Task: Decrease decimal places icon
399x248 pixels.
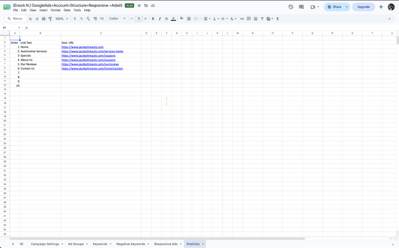Action: tap(88, 19)
